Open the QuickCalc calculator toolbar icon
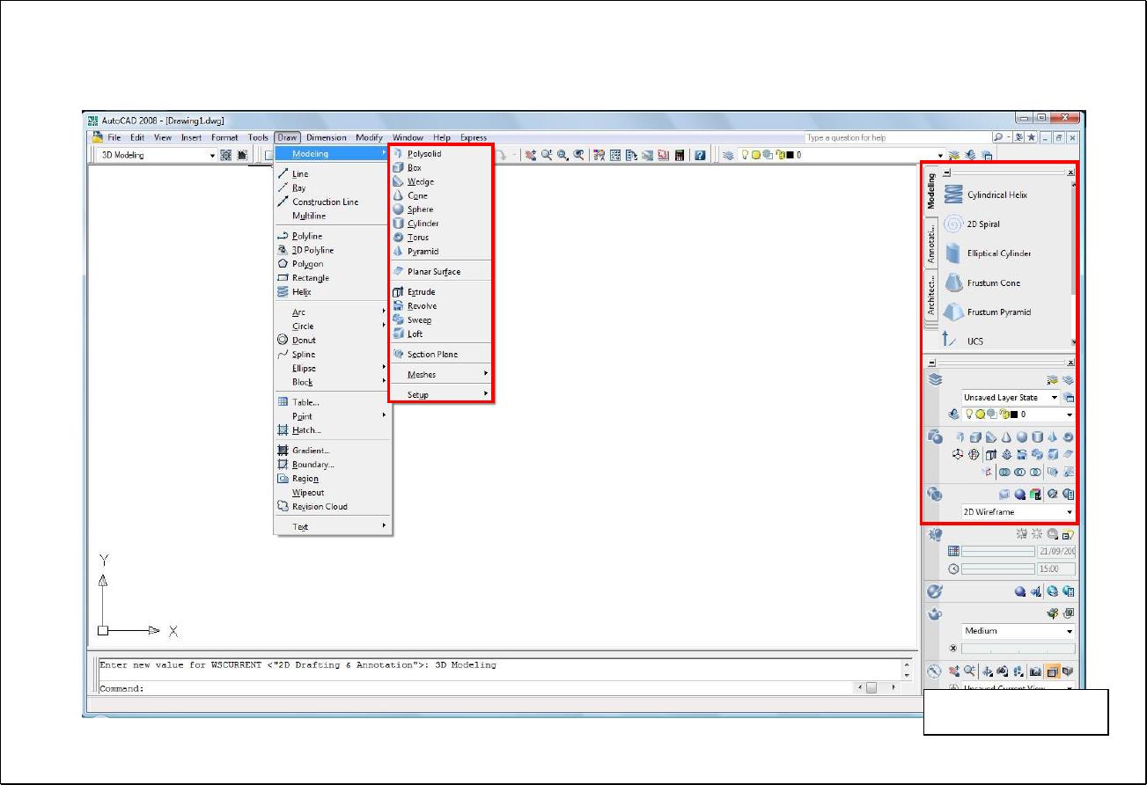Viewport: 1147px width, 785px height. (680, 155)
